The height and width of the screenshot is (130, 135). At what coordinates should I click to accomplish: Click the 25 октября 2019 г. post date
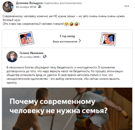click(30, 57)
